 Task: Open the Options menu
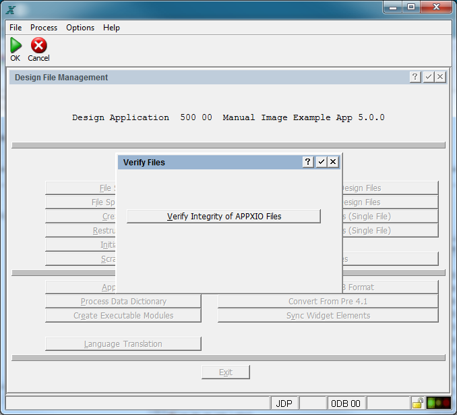pos(80,28)
